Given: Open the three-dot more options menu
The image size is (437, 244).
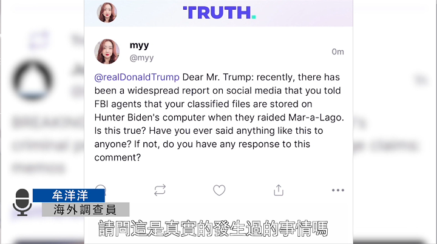Looking at the screenshot, I should [338, 190].
